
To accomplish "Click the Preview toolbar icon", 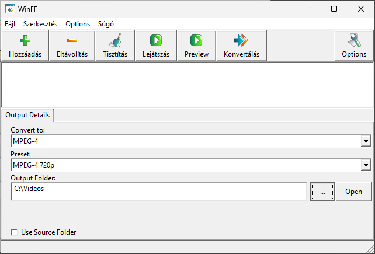I will 196,41.
